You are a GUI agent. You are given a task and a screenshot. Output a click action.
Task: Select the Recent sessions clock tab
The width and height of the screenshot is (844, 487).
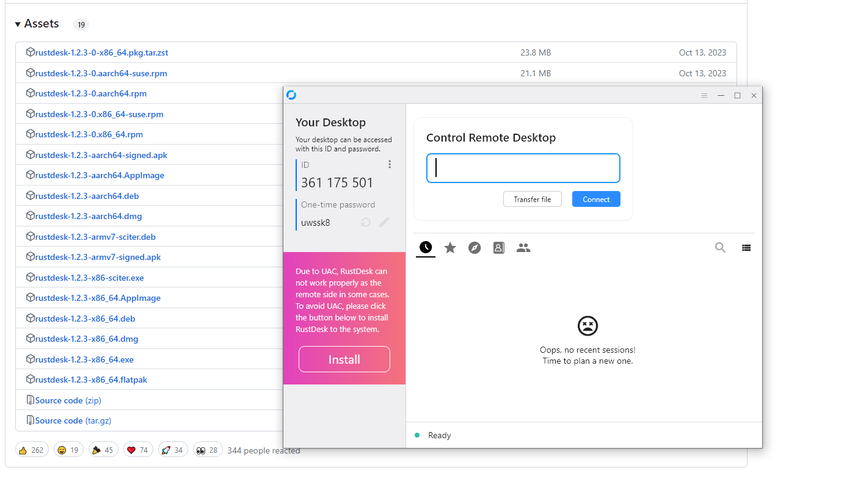tap(426, 247)
